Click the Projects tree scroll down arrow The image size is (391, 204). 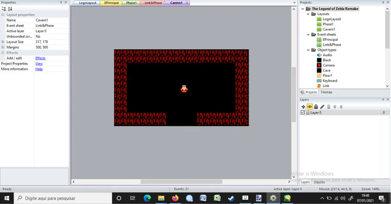[387, 86]
